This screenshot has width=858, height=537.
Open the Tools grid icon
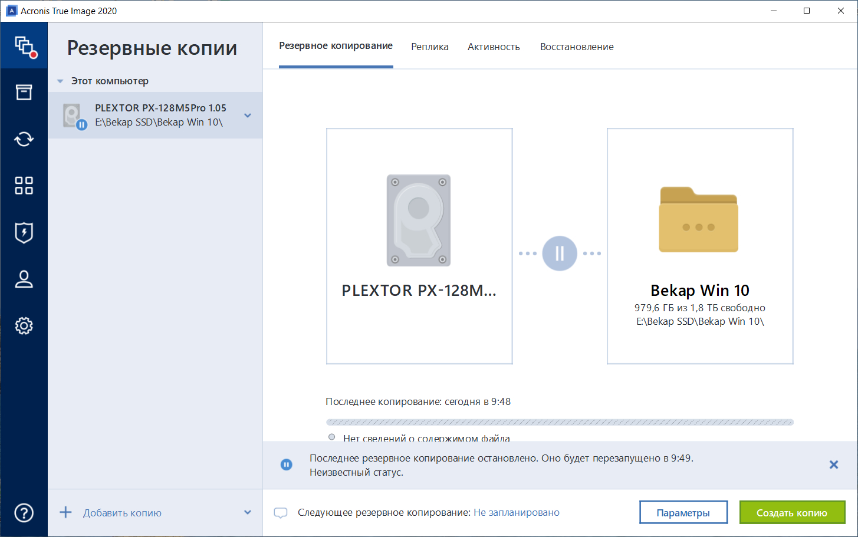coord(24,186)
